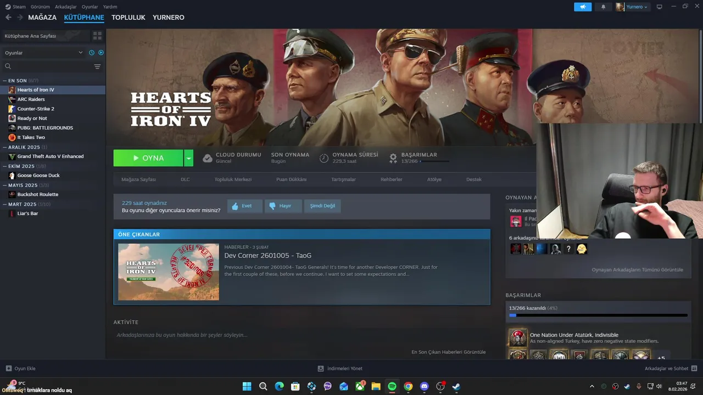Open Oynayan Arkadaşların Tümünü Görüntüle
This screenshot has width=703, height=395.
click(637, 270)
